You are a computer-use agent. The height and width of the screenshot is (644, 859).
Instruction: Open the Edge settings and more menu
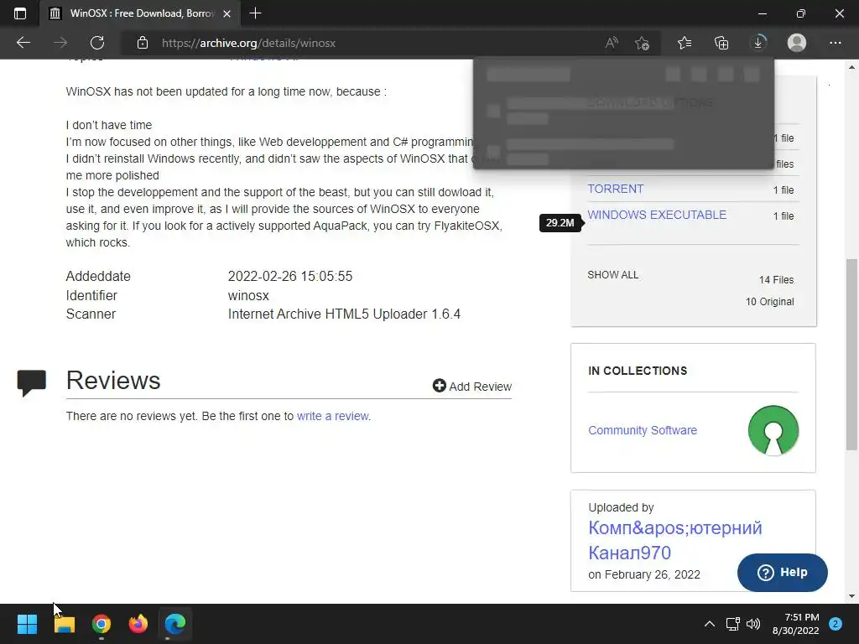[835, 43]
